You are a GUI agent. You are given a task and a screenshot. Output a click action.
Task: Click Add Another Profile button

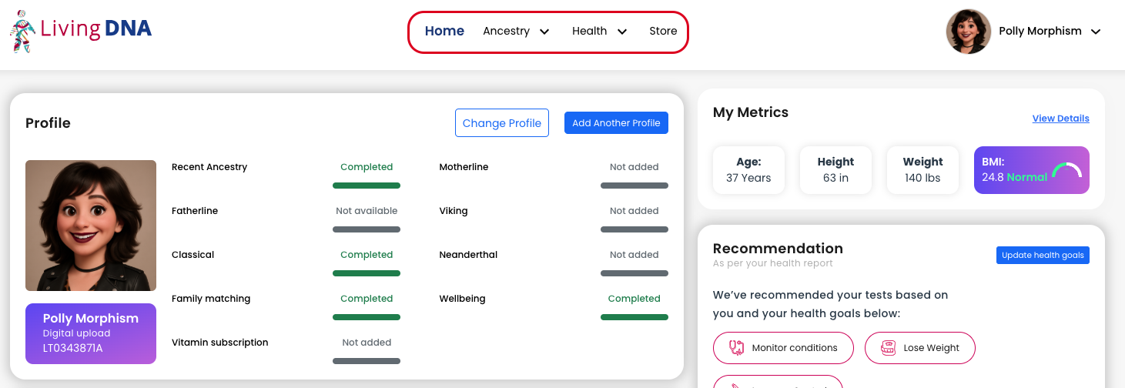pyautogui.click(x=616, y=123)
